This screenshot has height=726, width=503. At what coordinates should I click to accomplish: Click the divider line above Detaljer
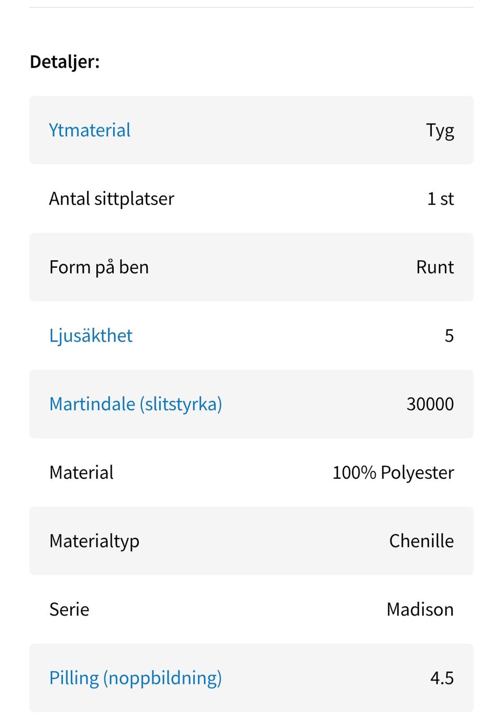point(251,7)
